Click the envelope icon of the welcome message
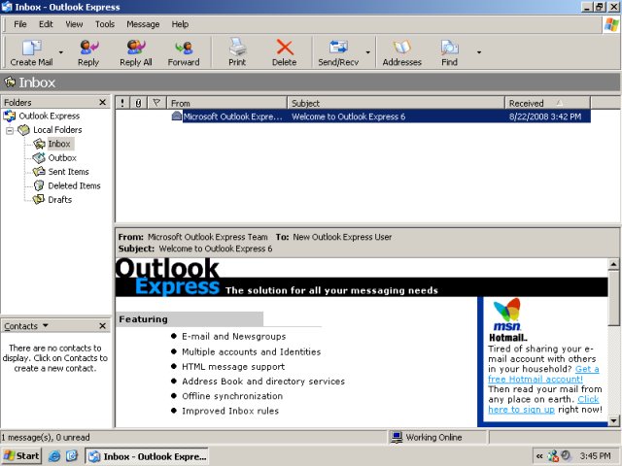 pos(177,116)
